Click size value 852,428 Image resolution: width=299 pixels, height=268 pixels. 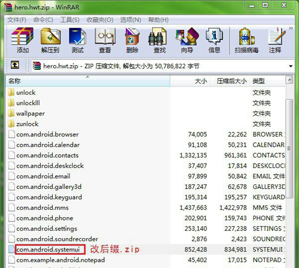coord(196,250)
